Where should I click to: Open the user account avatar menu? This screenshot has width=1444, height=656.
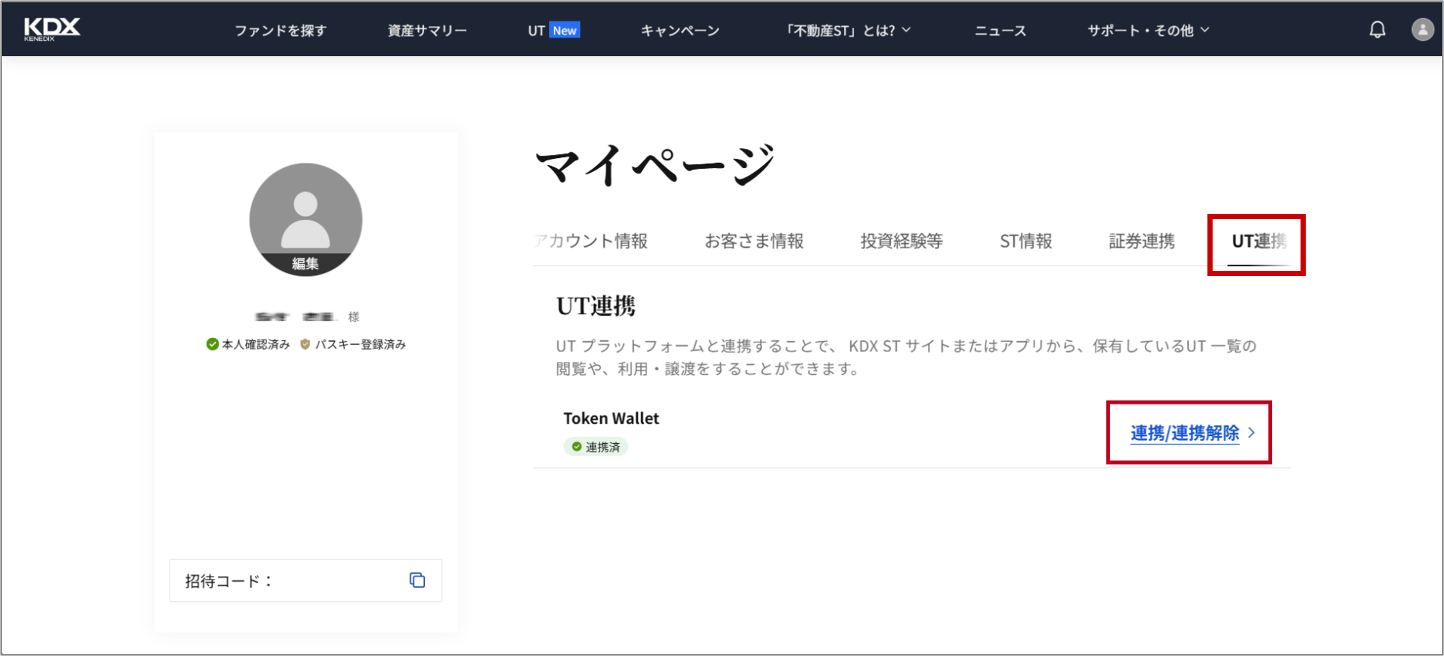tap(1422, 30)
